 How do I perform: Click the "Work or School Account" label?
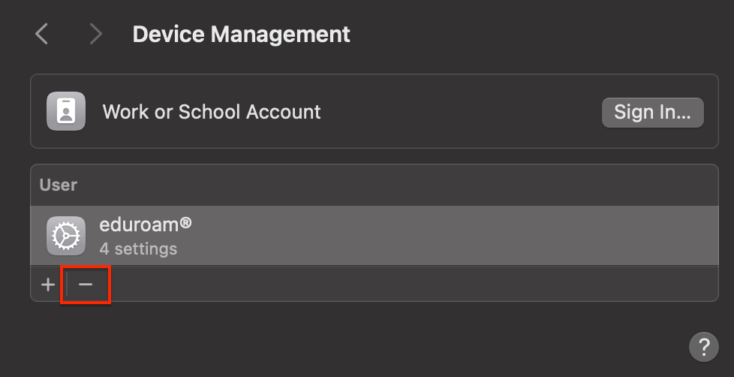coord(212,112)
